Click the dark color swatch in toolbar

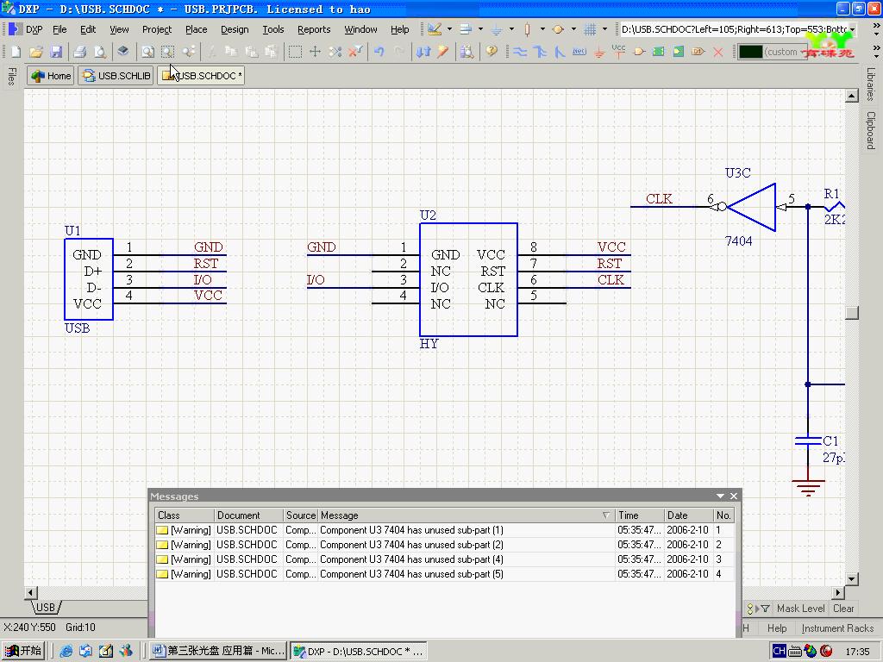coord(751,52)
